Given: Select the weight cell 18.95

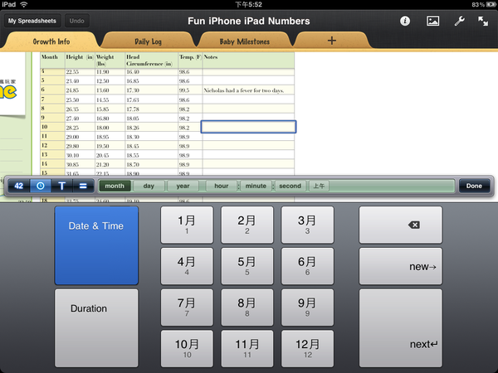Looking at the screenshot, I should [110, 137].
